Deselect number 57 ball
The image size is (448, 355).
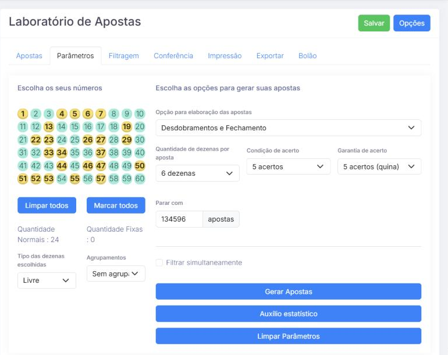click(x=101, y=179)
